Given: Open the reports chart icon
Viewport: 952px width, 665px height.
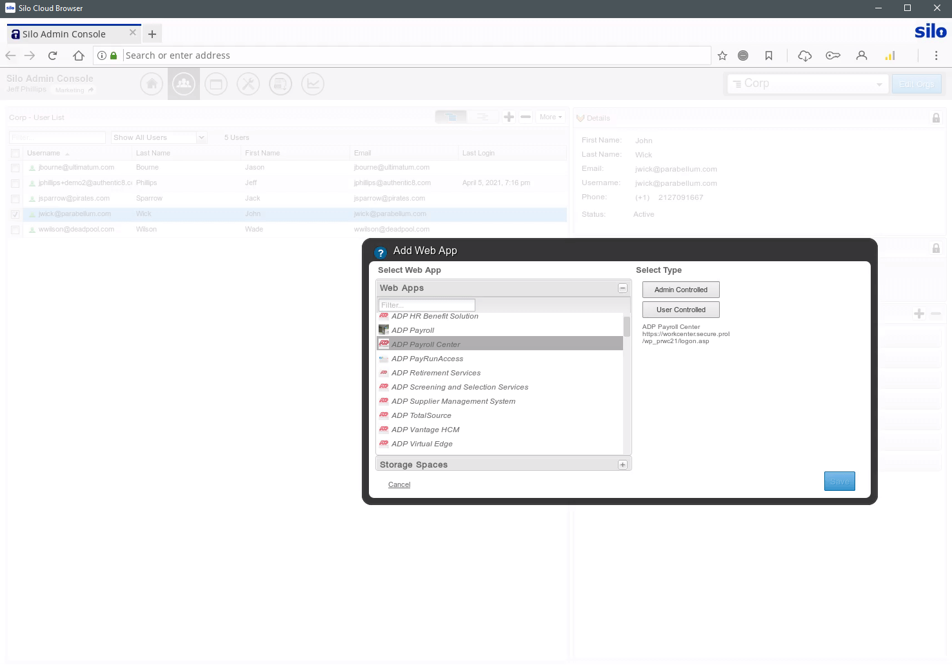Looking at the screenshot, I should 313,84.
